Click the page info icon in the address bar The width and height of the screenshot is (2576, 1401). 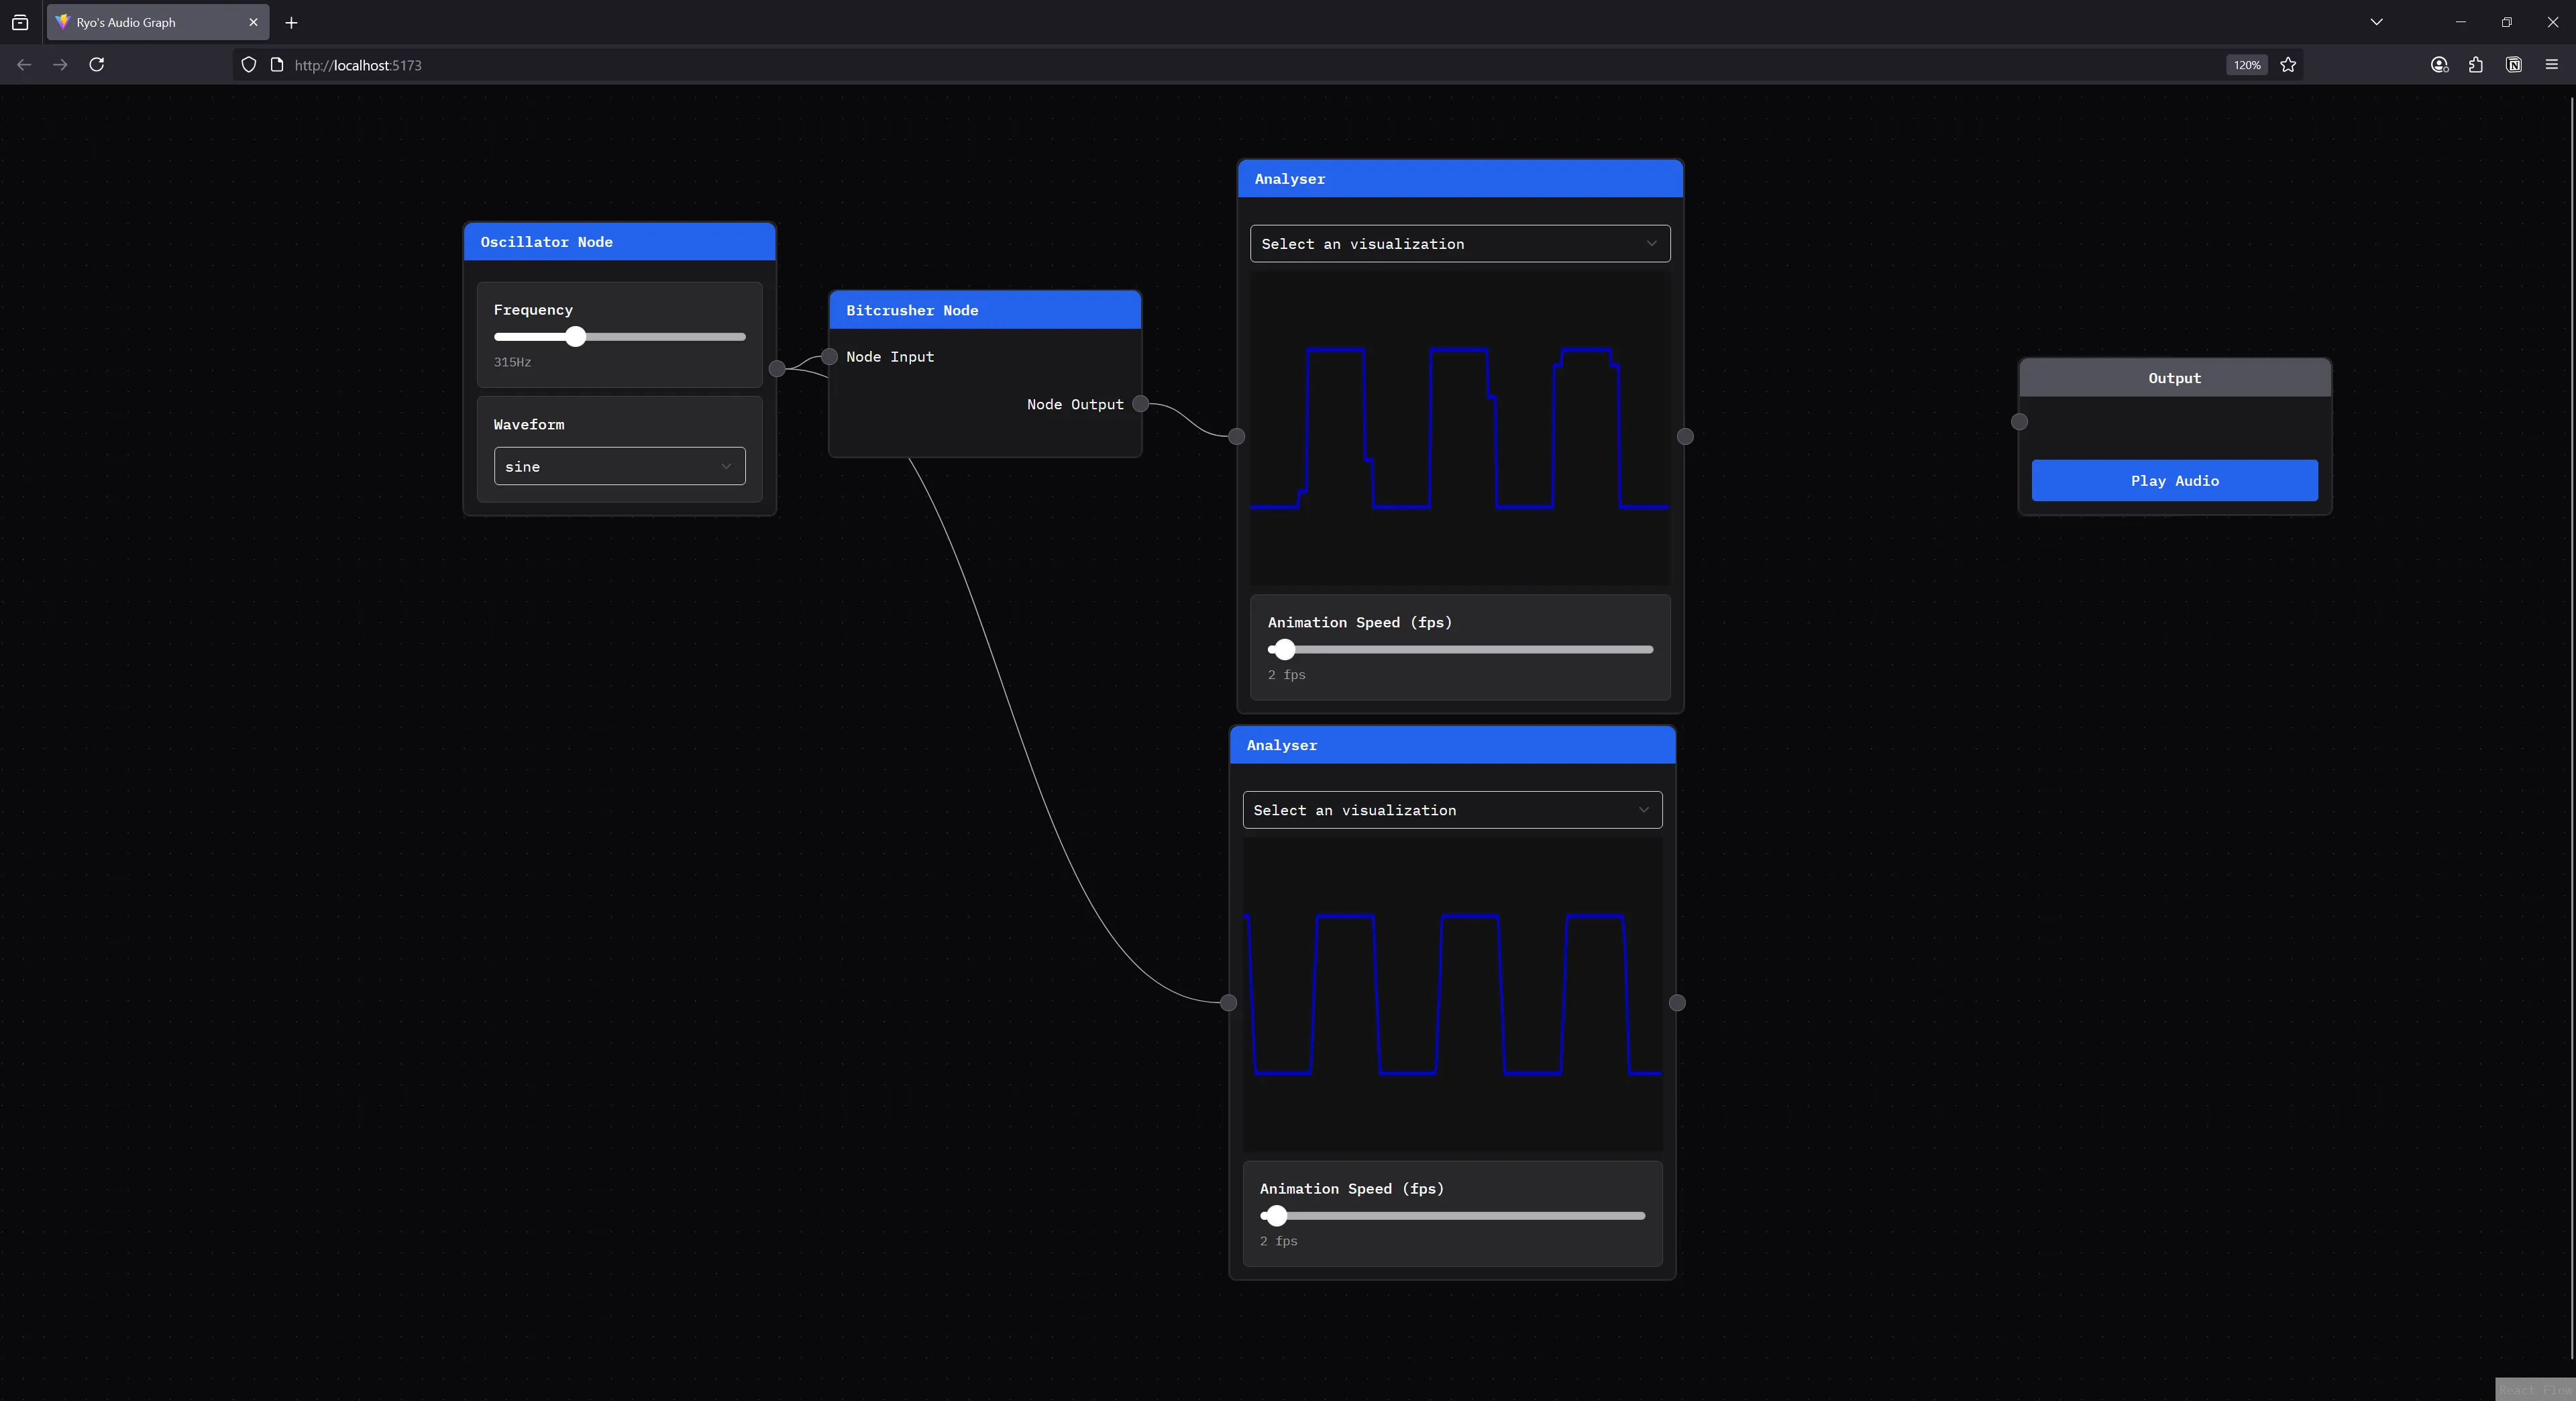pos(277,64)
